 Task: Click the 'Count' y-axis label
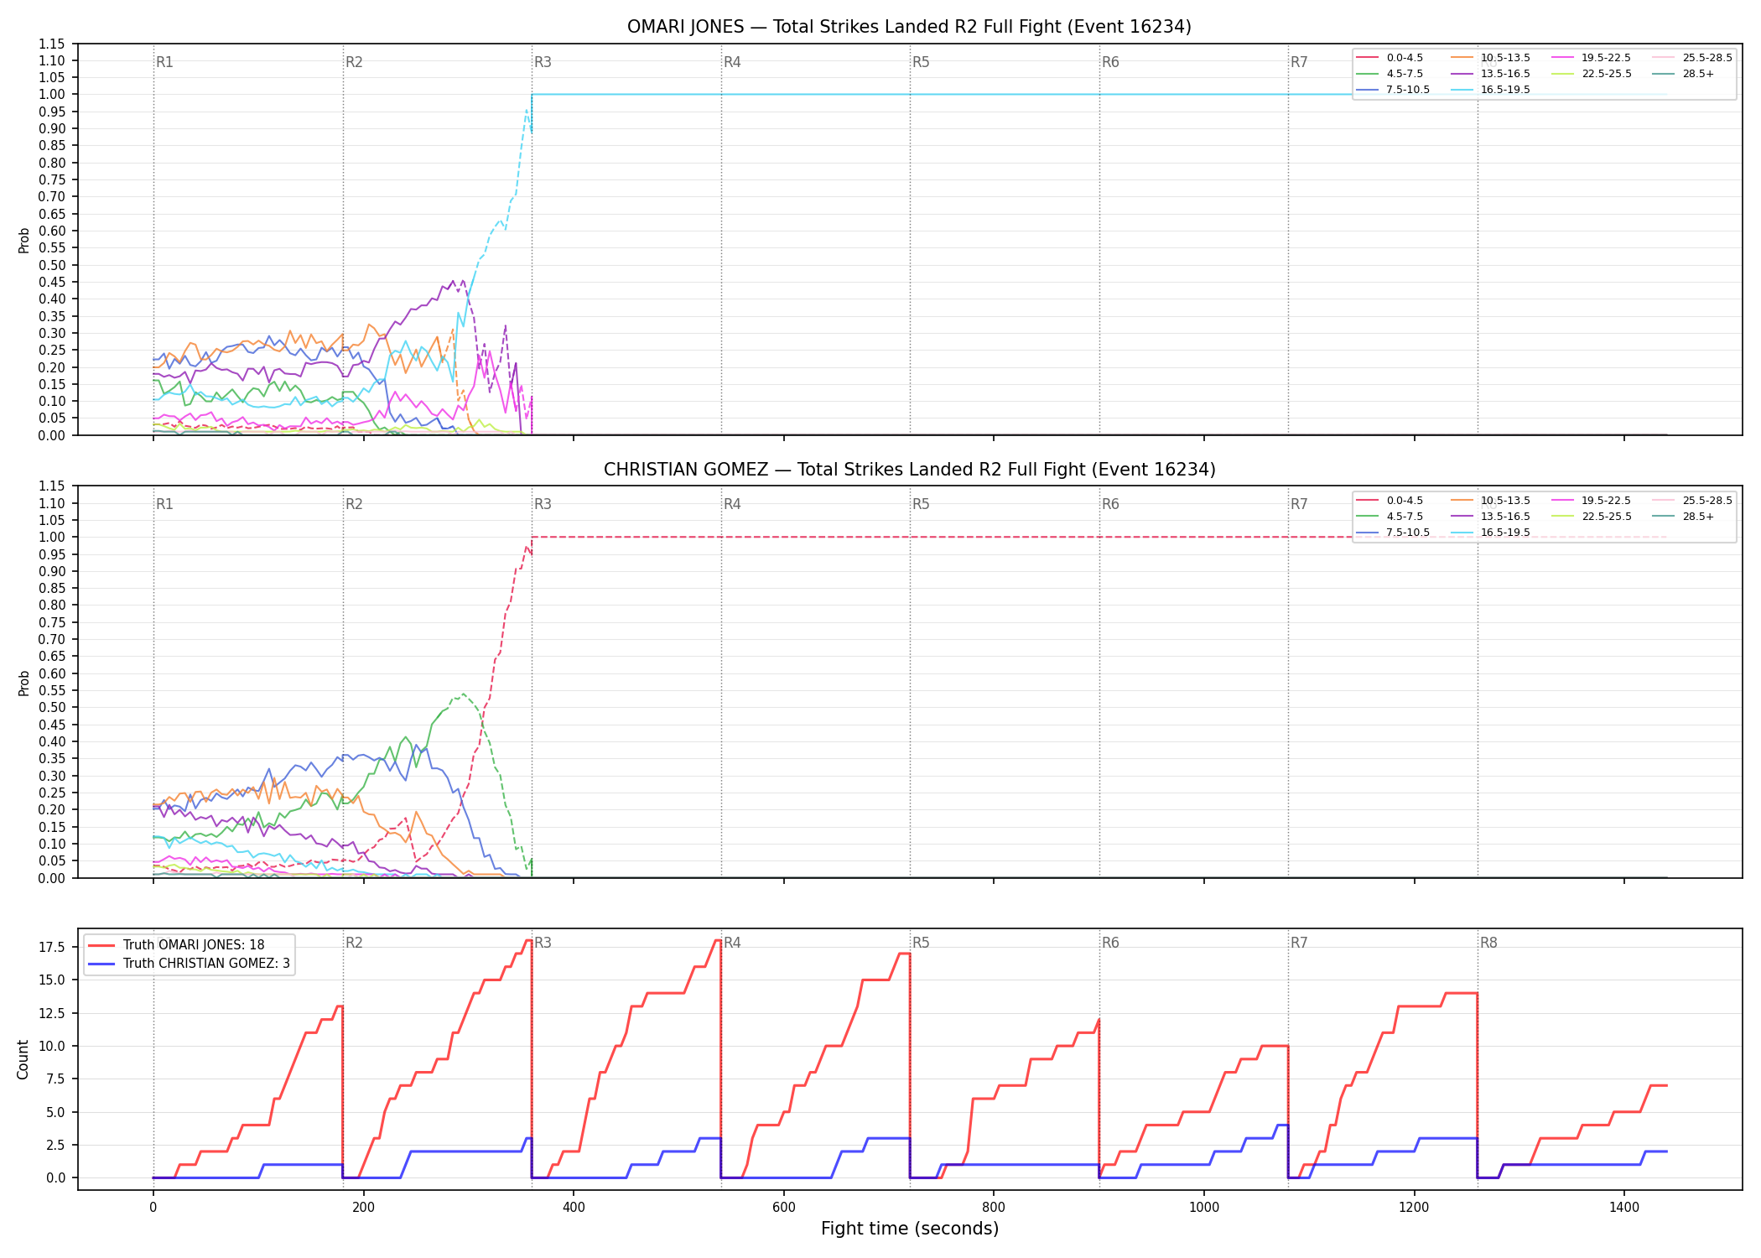(23, 1059)
